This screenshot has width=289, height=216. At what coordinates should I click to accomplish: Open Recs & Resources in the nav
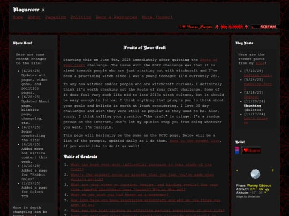point(116,17)
